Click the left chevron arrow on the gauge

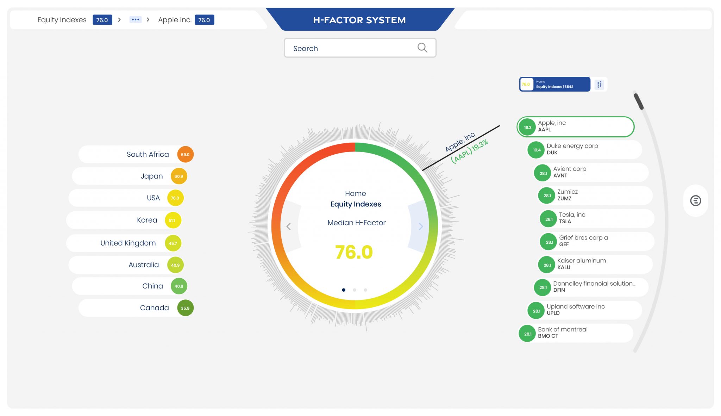(x=289, y=226)
